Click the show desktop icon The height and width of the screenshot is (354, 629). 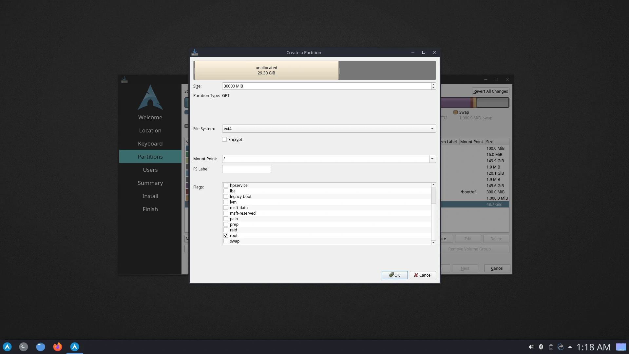point(621,347)
